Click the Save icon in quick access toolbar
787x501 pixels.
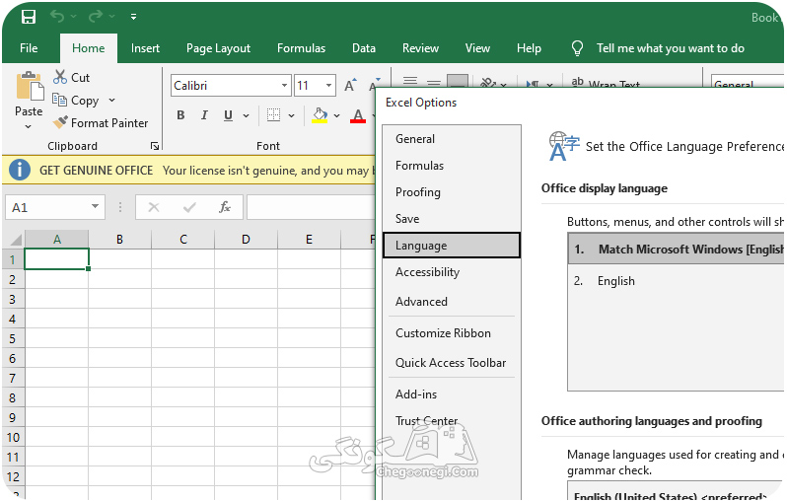(x=29, y=17)
